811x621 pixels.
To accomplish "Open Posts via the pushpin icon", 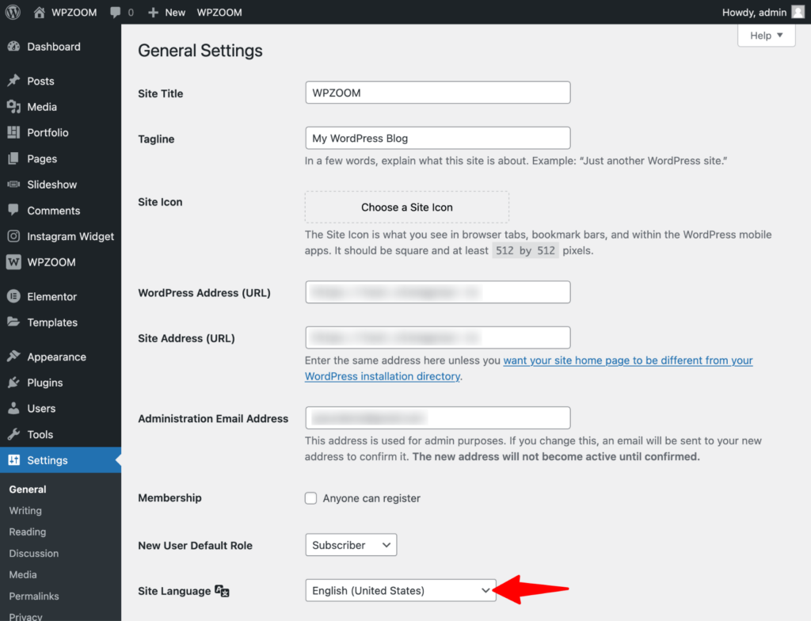I will 13,81.
